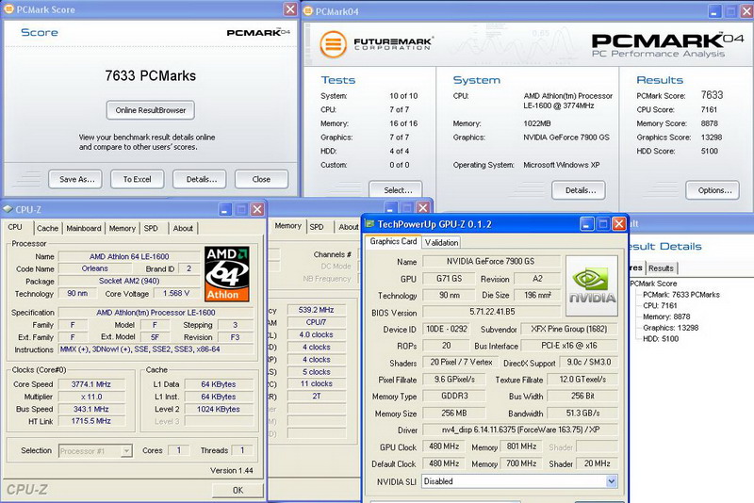
Task: Click the Save As... button
Action: point(77,179)
